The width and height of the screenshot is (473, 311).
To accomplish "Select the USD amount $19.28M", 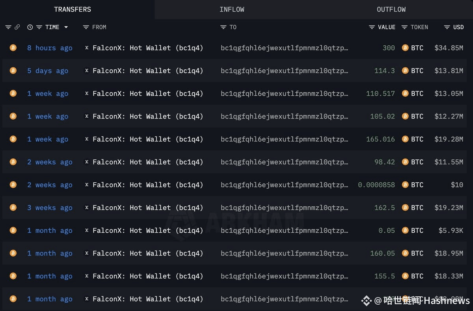I will pos(449,139).
